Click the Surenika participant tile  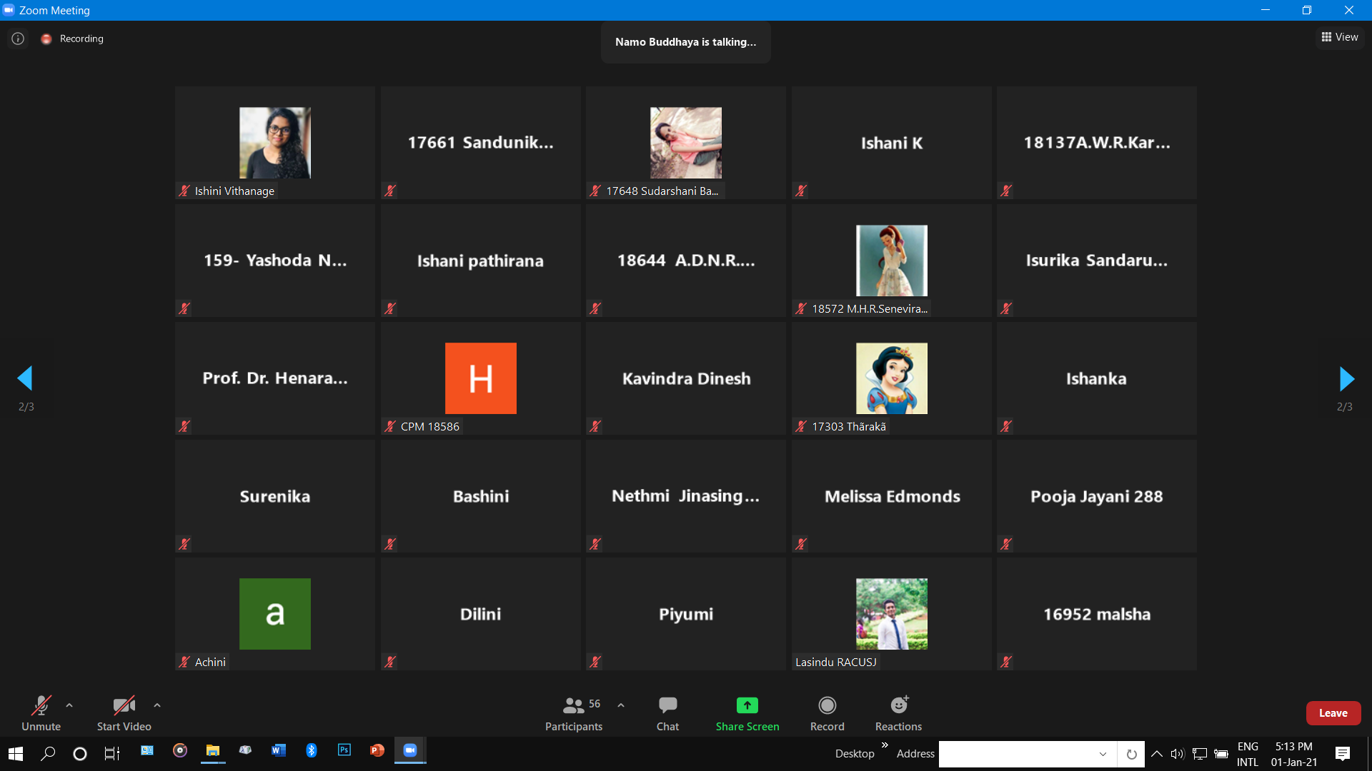[x=275, y=496]
